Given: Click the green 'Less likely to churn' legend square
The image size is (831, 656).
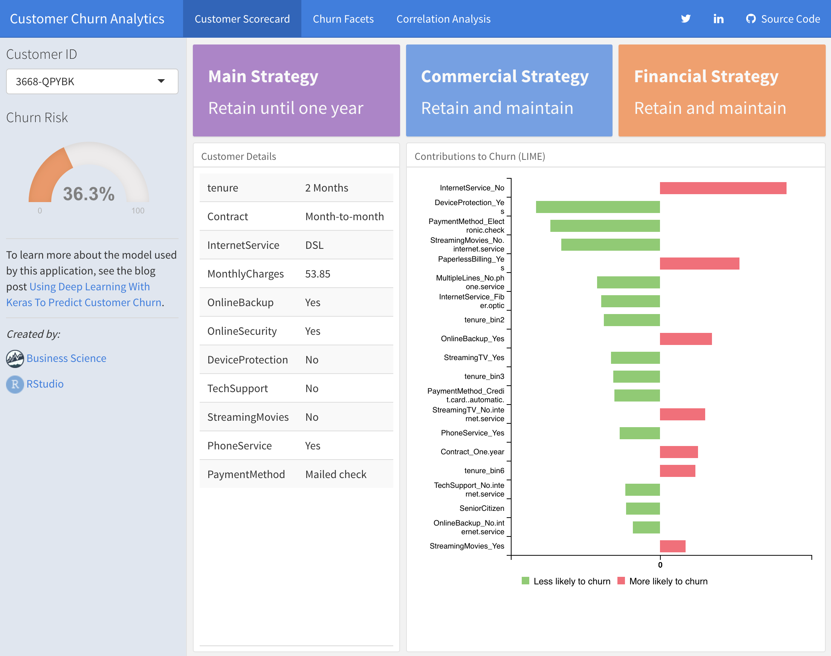Looking at the screenshot, I should point(525,581).
